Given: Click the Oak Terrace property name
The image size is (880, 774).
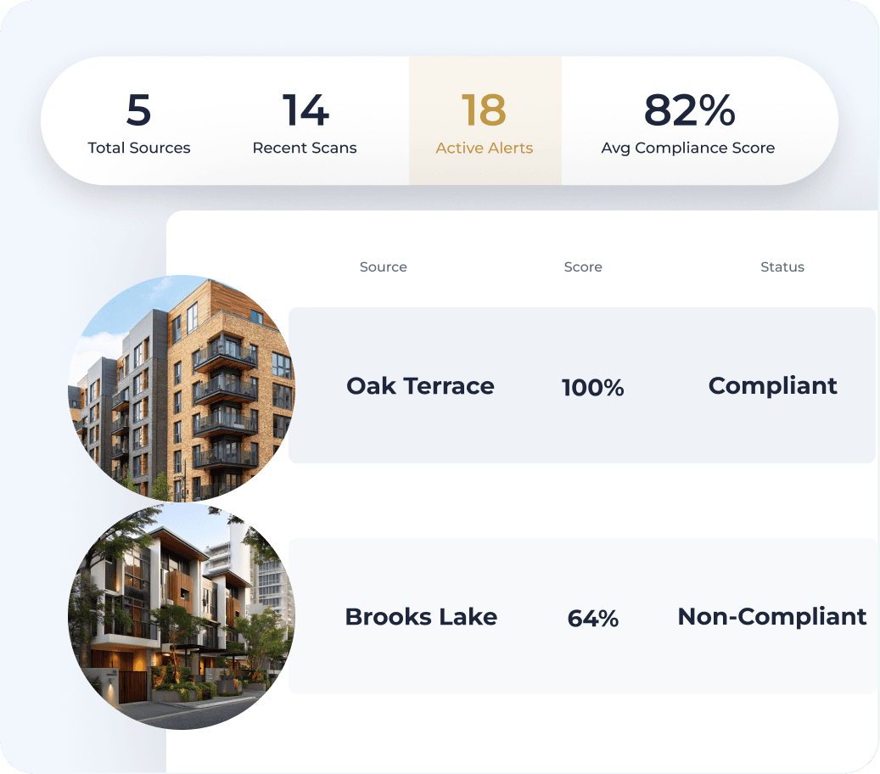Looking at the screenshot, I should (x=421, y=385).
